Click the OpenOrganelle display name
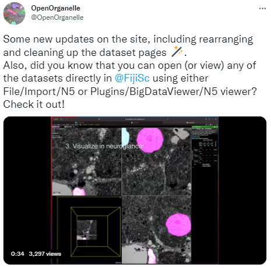This screenshot has width=271, height=268. click(55, 8)
